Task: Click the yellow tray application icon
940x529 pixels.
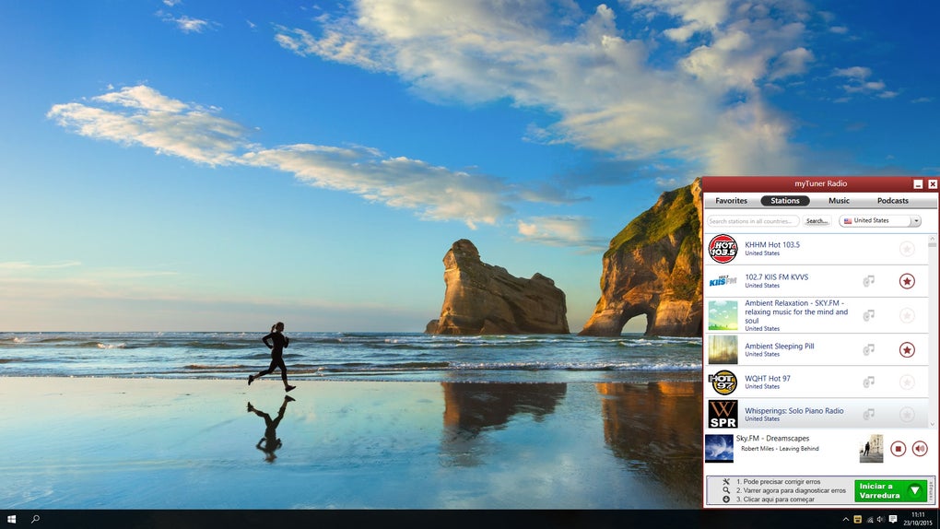Action: pyautogui.click(x=858, y=520)
